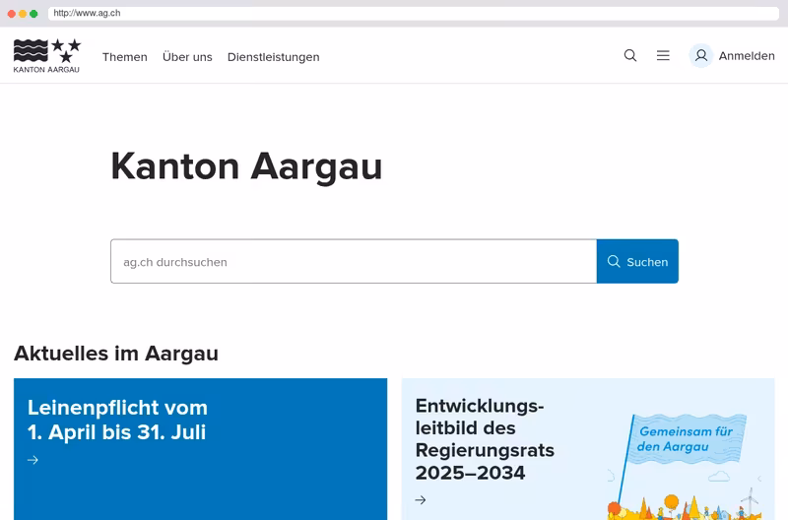Screen dimensions: 788x520
Task: Click the user profile avatar icon
Action: pos(701,55)
